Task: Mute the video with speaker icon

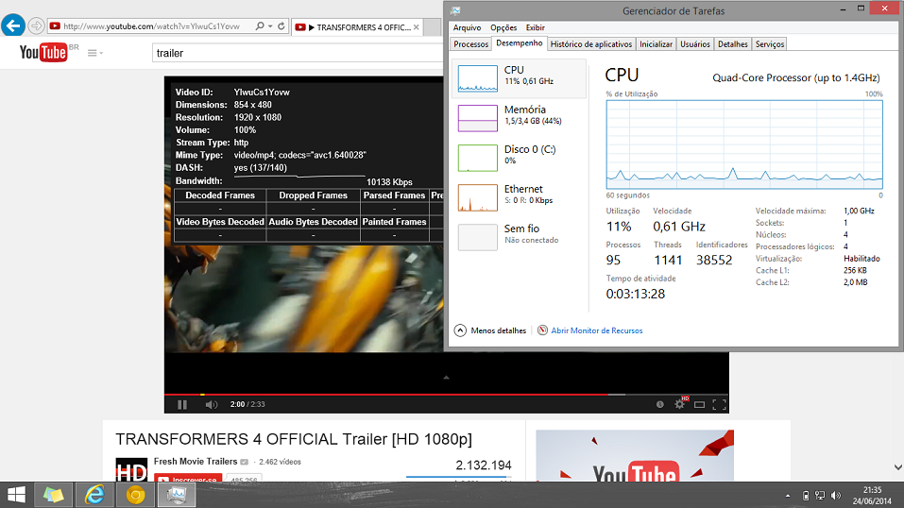Action: pos(212,405)
